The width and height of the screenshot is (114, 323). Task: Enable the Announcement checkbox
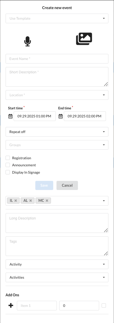pyautogui.click(x=8, y=165)
